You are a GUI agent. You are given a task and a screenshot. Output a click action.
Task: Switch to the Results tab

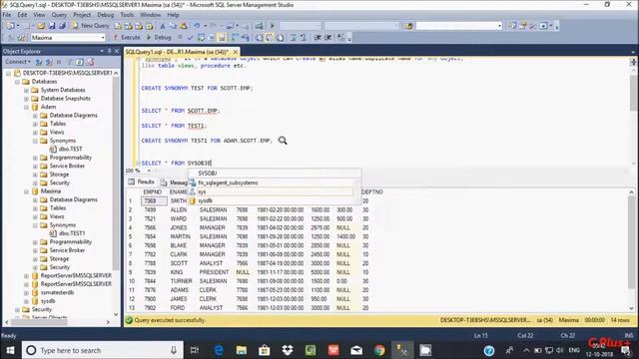142,181
